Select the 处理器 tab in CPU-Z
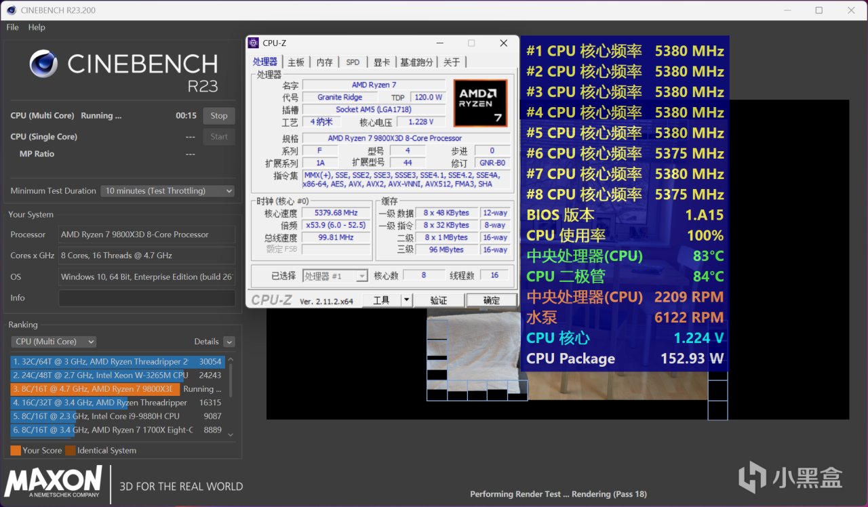868x507 pixels. [x=265, y=62]
